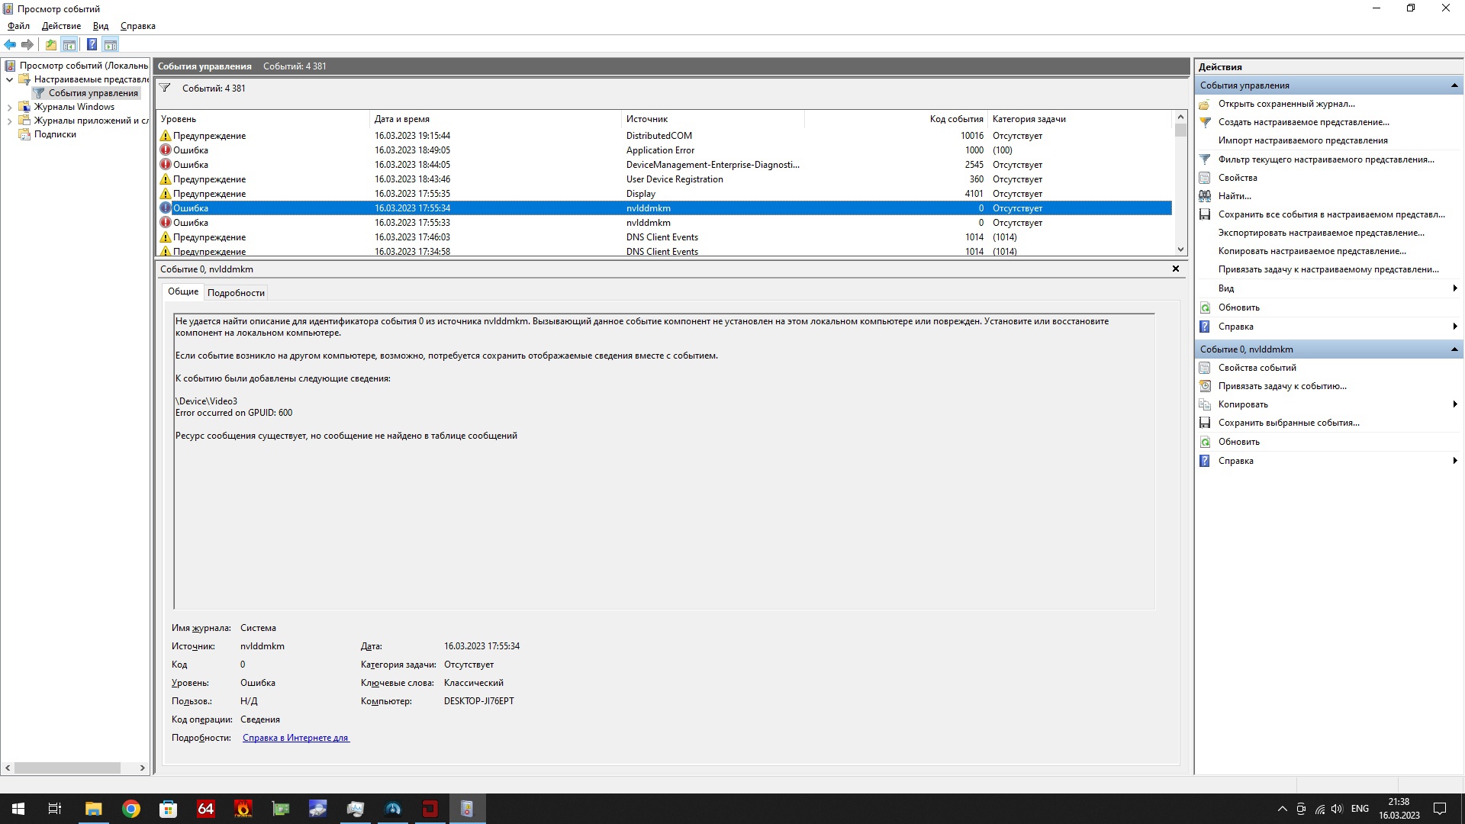
Task: Switch to the Details tab
Action: coord(236,293)
